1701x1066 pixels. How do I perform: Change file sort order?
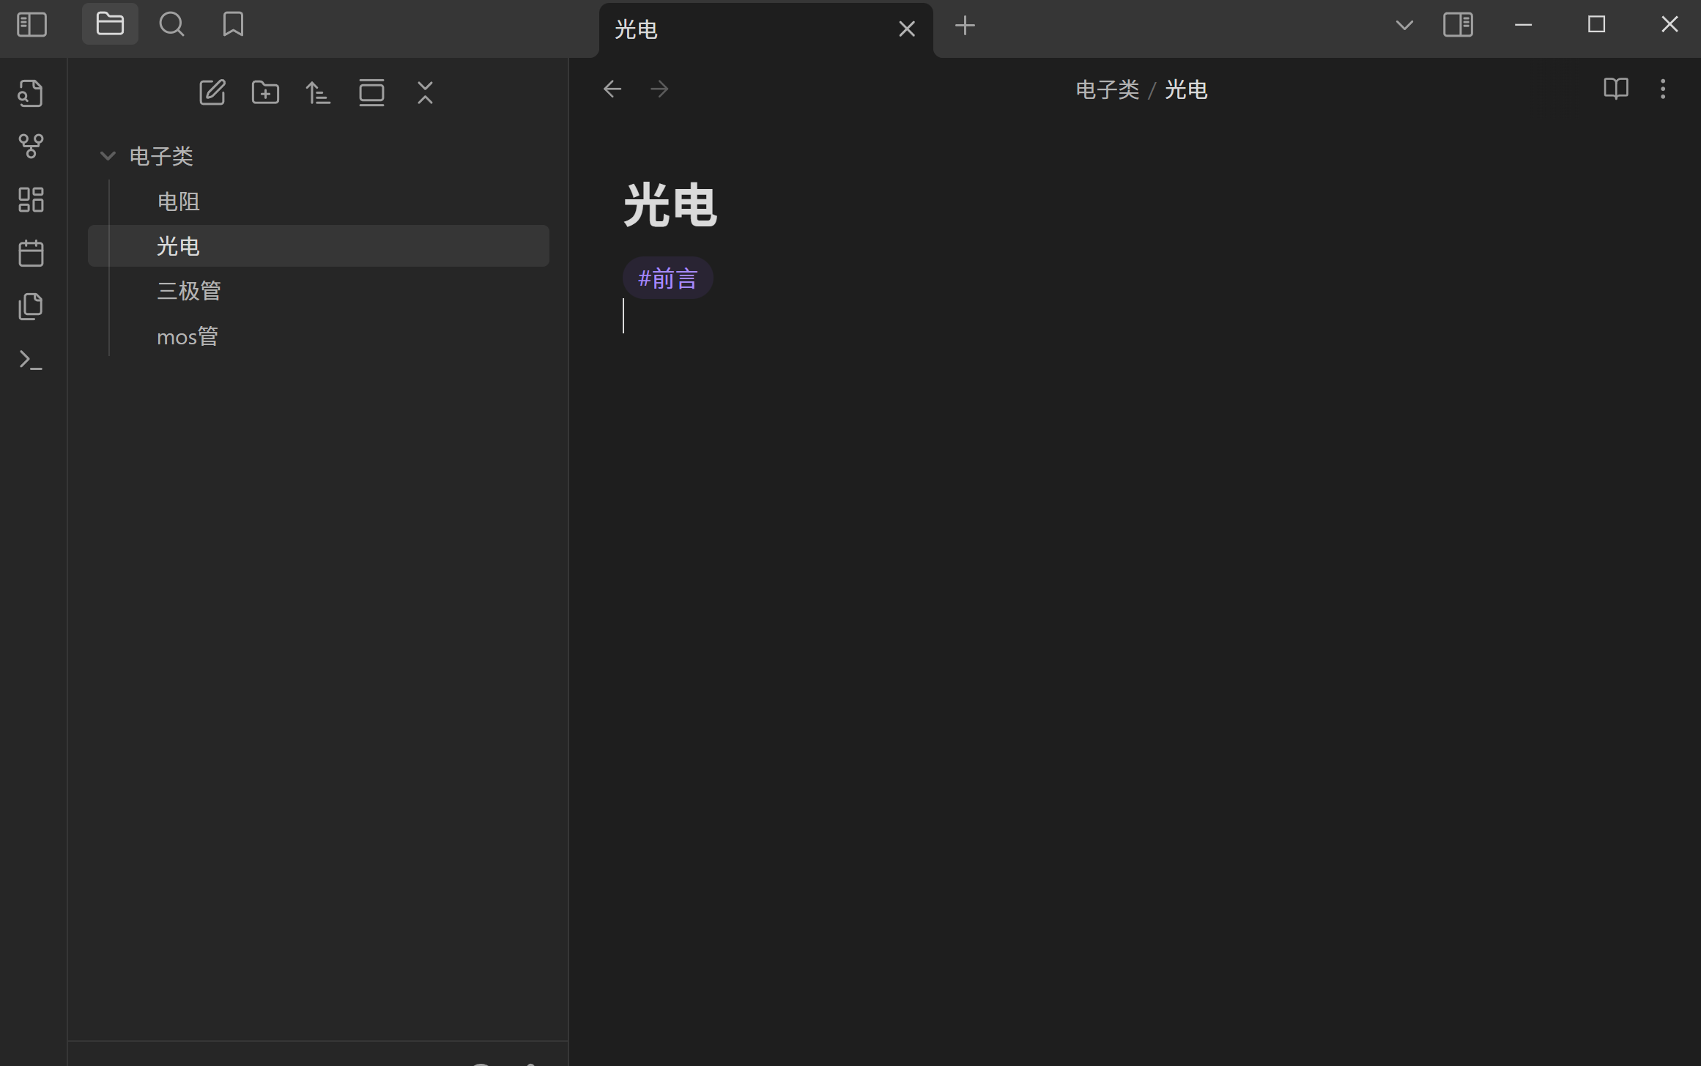click(318, 93)
